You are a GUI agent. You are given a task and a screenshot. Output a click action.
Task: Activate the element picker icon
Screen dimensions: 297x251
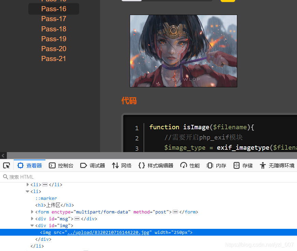(x=6, y=166)
